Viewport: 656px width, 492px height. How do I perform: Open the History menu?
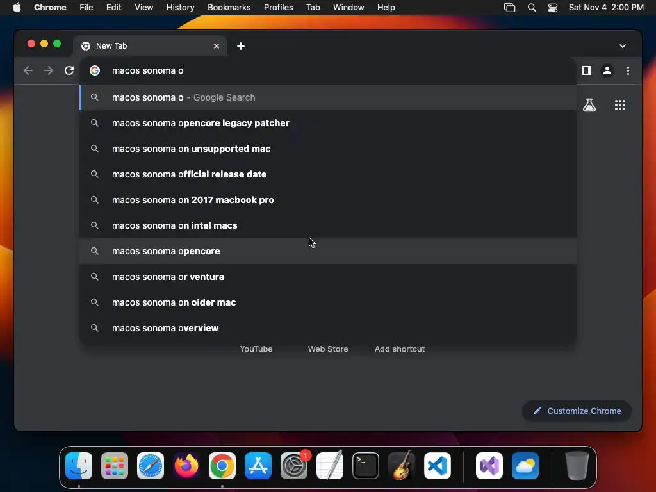180,8
